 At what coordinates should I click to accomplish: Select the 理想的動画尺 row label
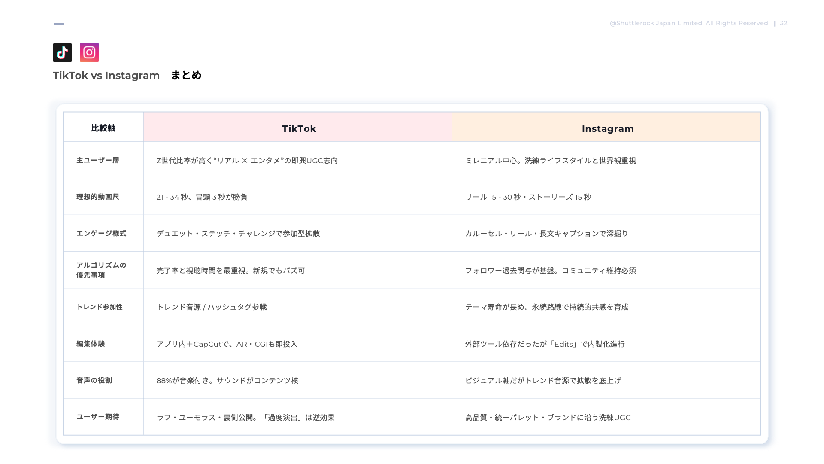97,197
